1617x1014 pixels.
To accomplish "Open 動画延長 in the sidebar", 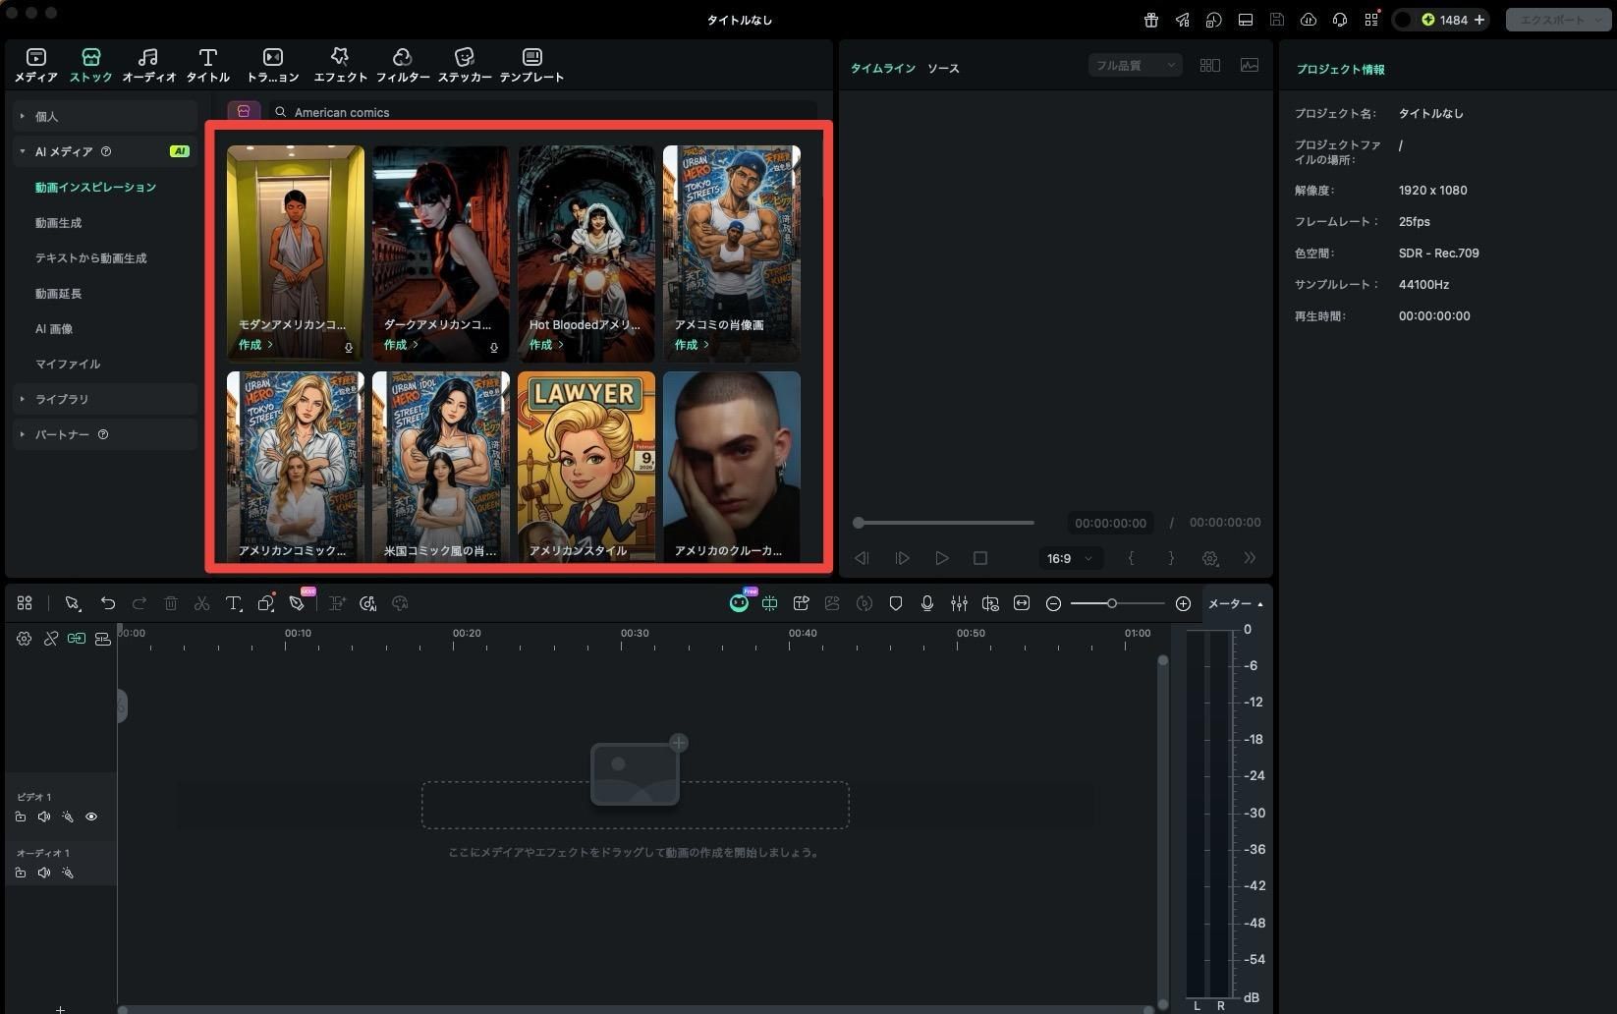I will pyautogui.click(x=59, y=294).
